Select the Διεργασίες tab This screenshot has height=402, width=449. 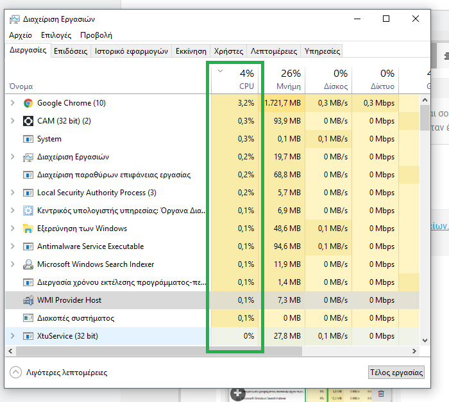[28, 51]
